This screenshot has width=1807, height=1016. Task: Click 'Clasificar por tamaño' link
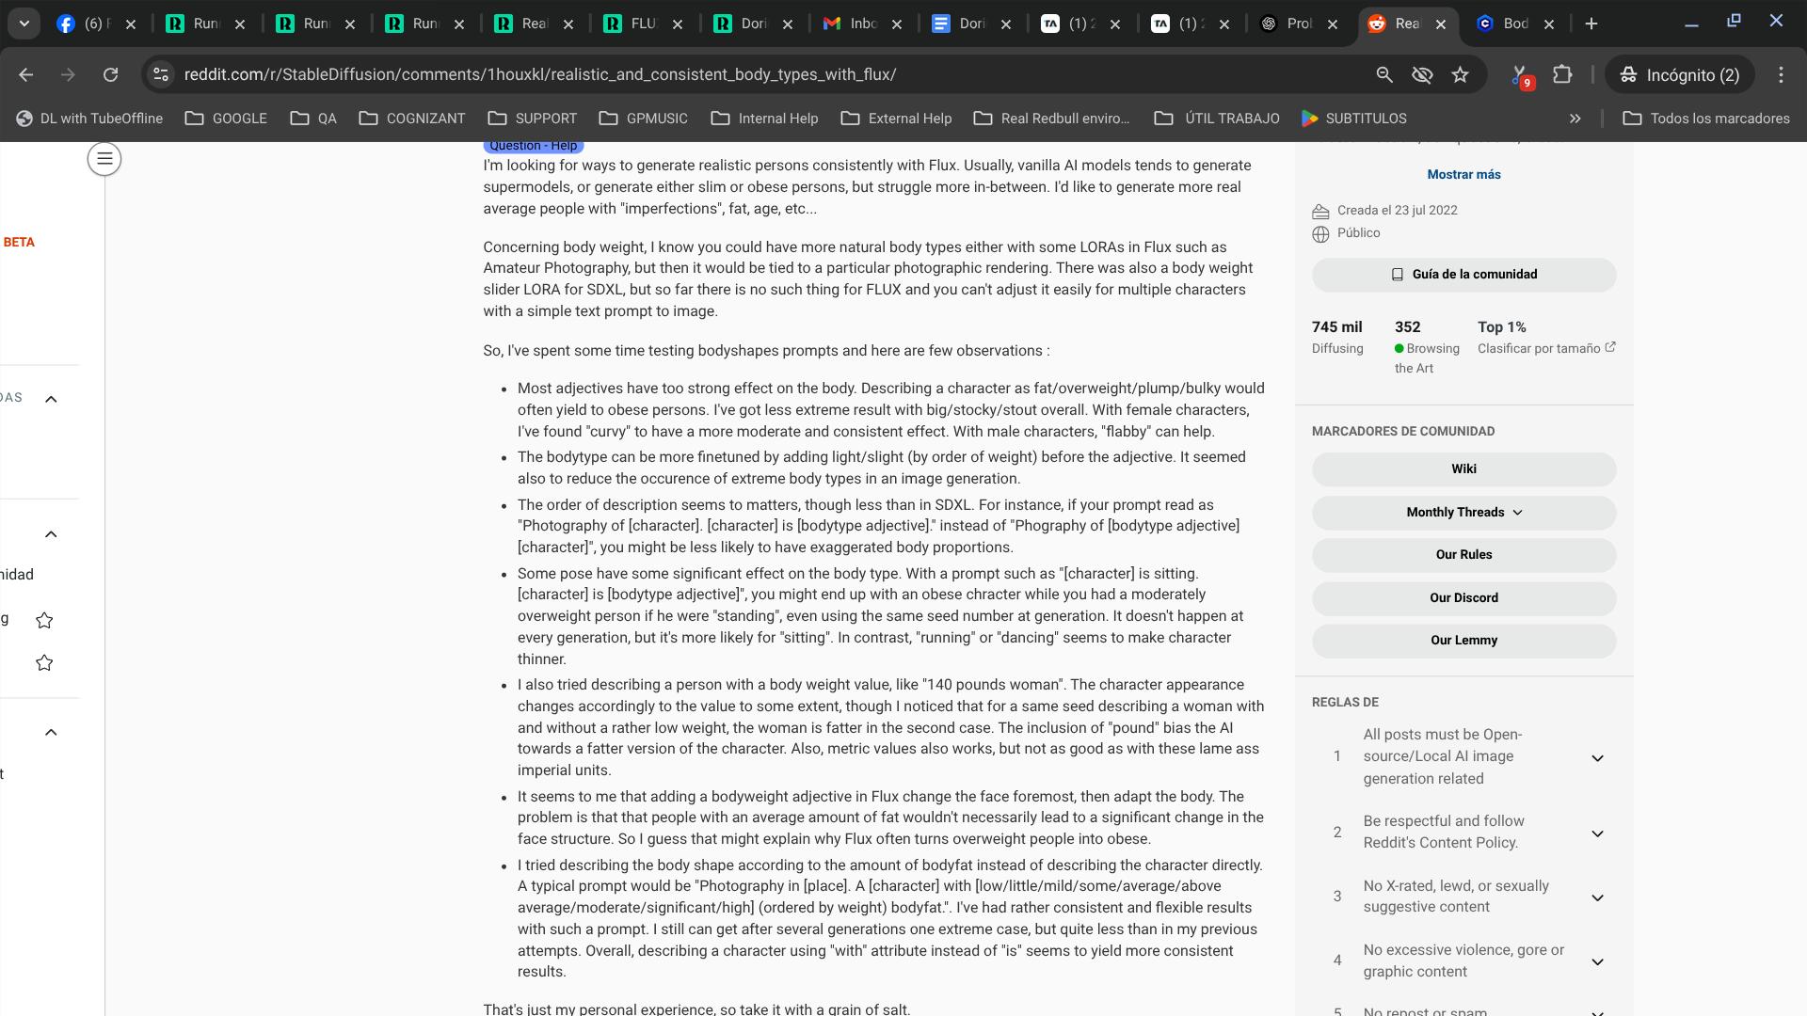1546,348
